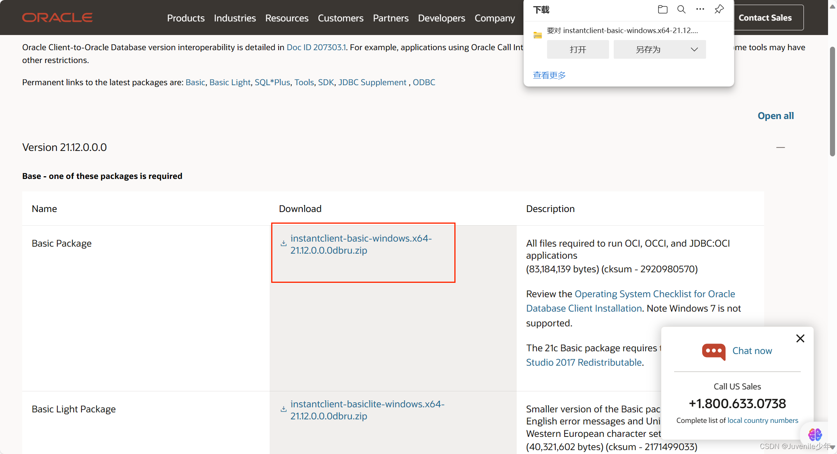Click the Contact Sales button

(765, 18)
